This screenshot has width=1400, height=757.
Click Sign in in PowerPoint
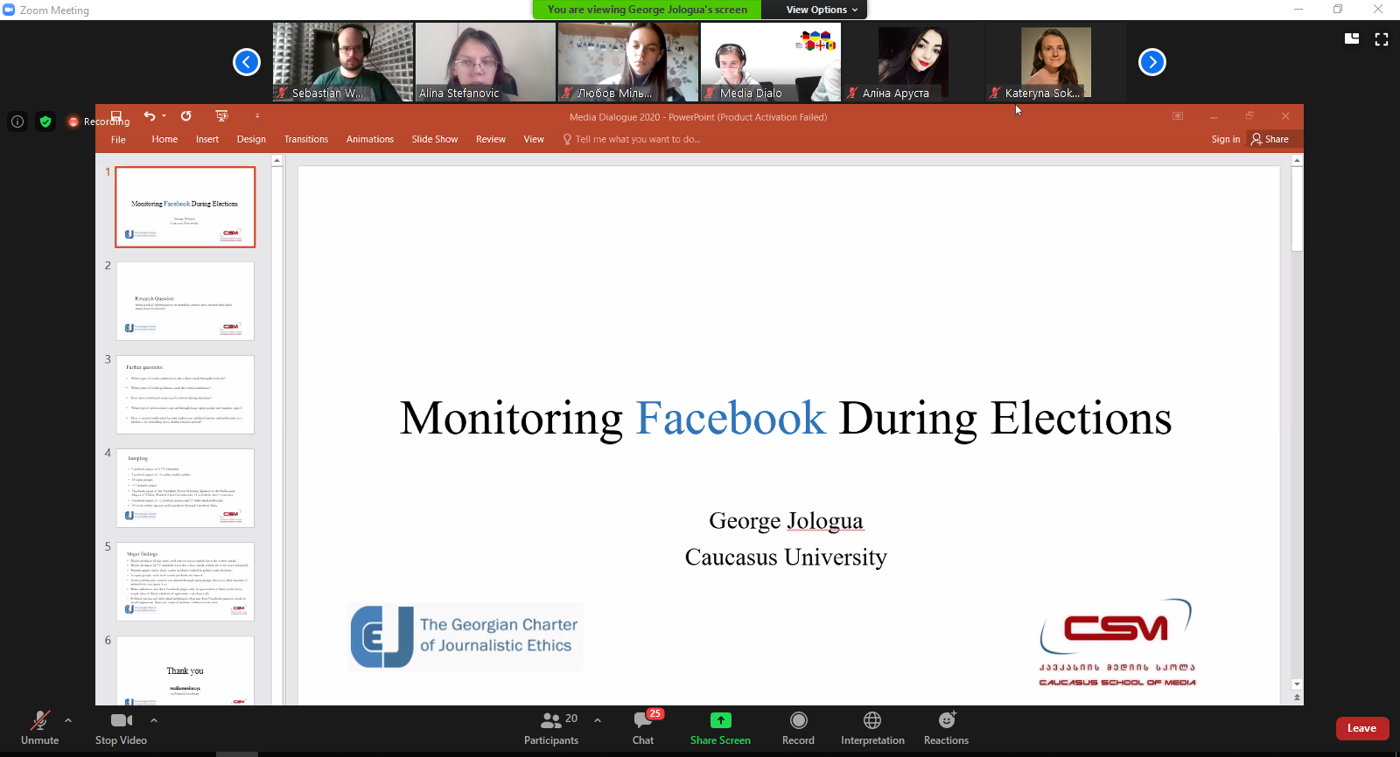pos(1226,139)
